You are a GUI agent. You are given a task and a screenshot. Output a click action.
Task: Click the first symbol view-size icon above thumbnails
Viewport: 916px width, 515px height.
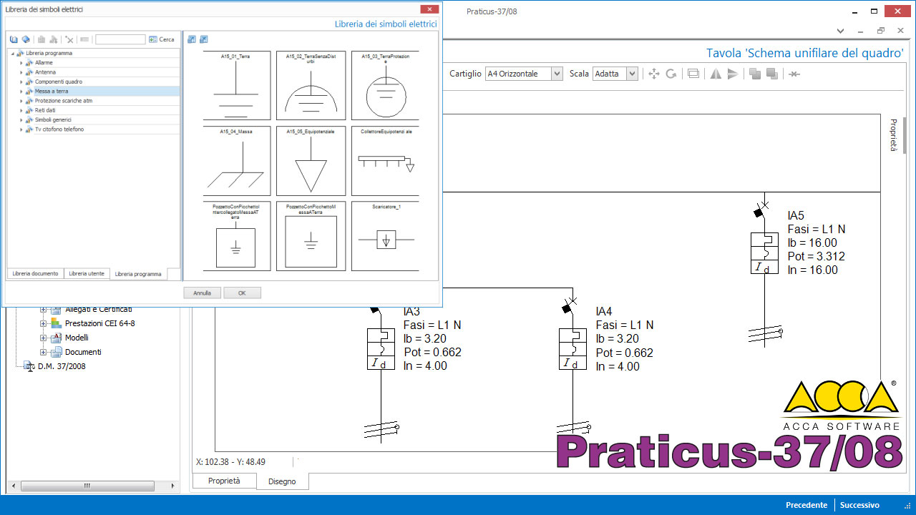pyautogui.click(x=192, y=39)
